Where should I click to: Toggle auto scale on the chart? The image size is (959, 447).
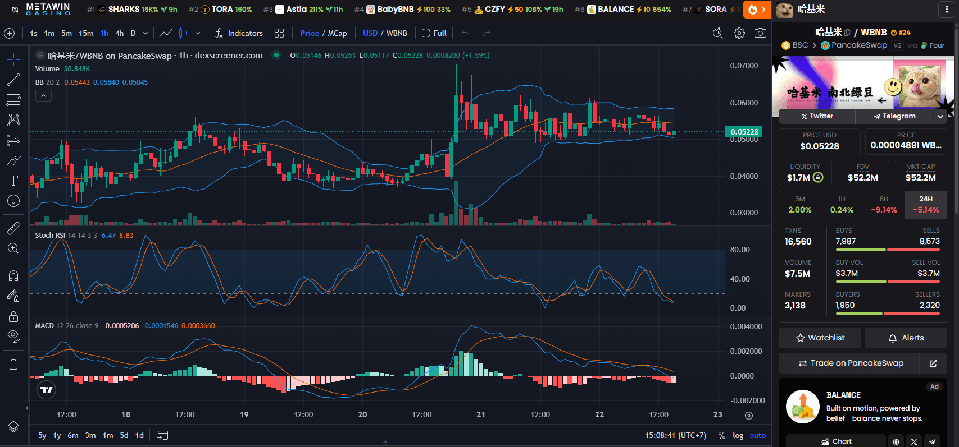(757, 435)
